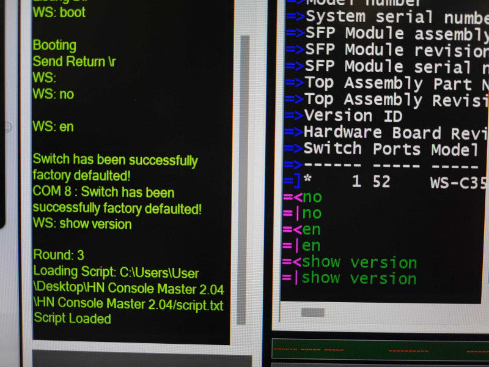Click the 'WS: no' log line

(x=53, y=94)
